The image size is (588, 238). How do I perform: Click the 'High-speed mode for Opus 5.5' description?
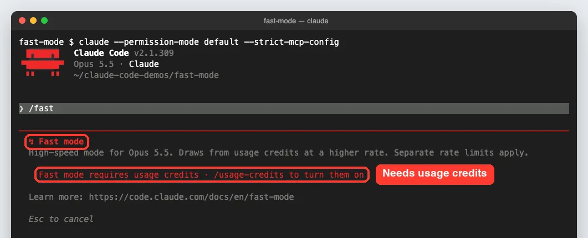click(x=279, y=153)
